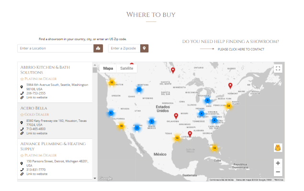This screenshot has width=304, height=191.
Task: Click the blue cluster over Montana
Action: [x=139, y=89]
